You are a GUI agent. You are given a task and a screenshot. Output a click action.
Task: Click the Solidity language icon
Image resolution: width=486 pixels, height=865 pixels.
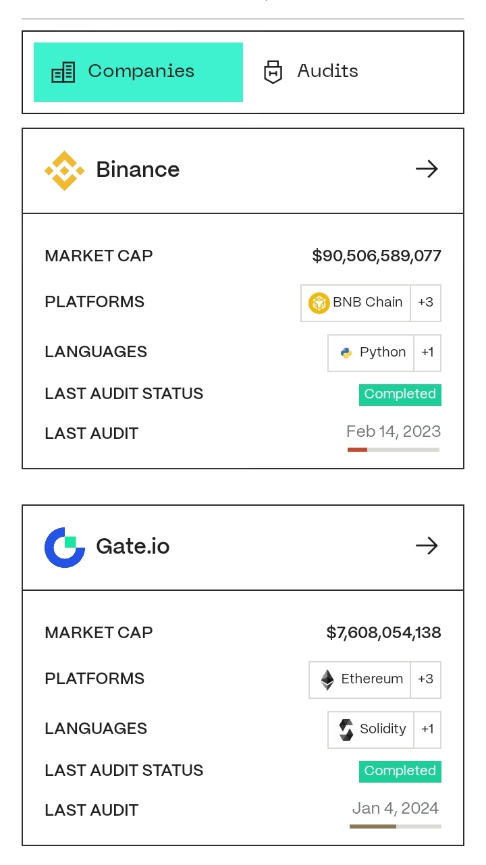click(346, 730)
